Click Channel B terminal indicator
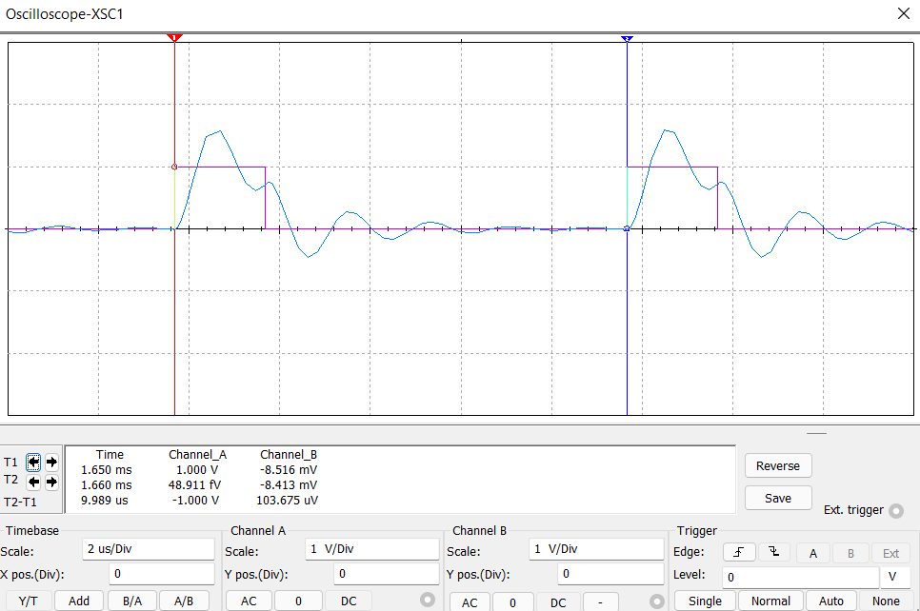The height and width of the screenshot is (611, 920). point(656,601)
